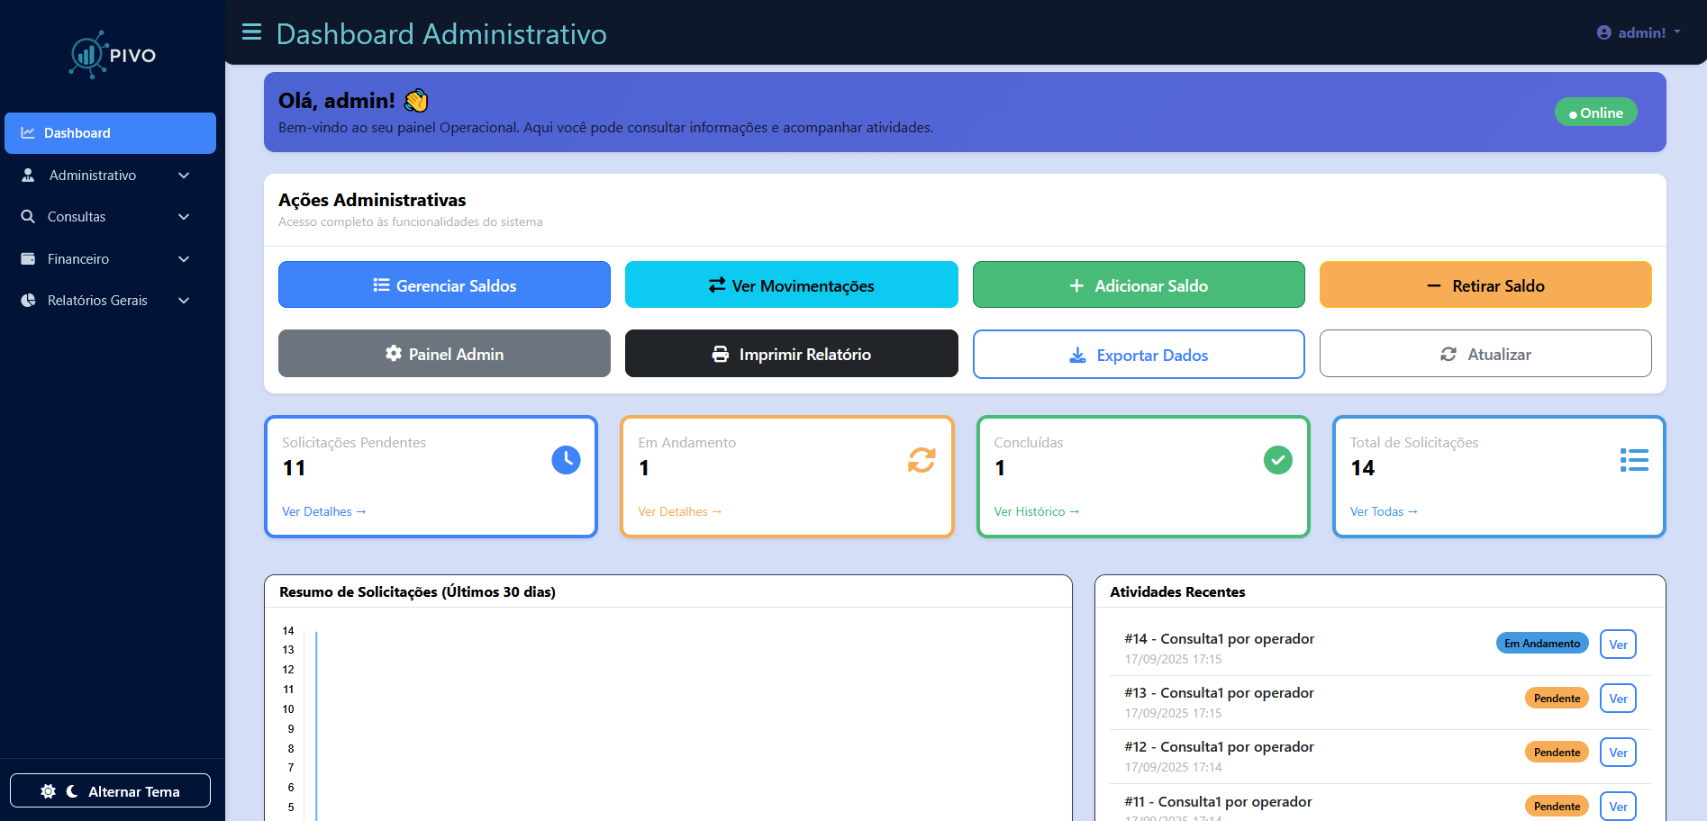1707x821 pixels.
Task: Click the hamburger menu icon
Action: (x=251, y=32)
